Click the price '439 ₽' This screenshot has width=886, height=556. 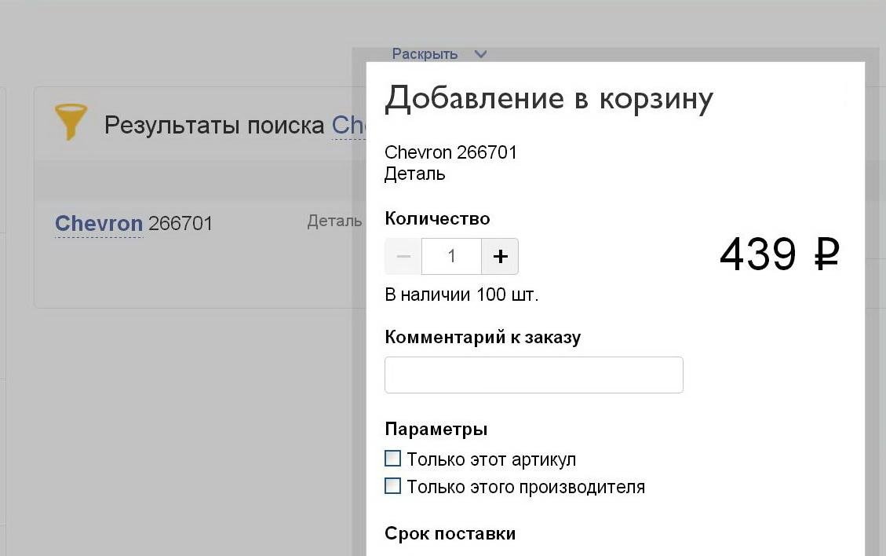point(779,254)
